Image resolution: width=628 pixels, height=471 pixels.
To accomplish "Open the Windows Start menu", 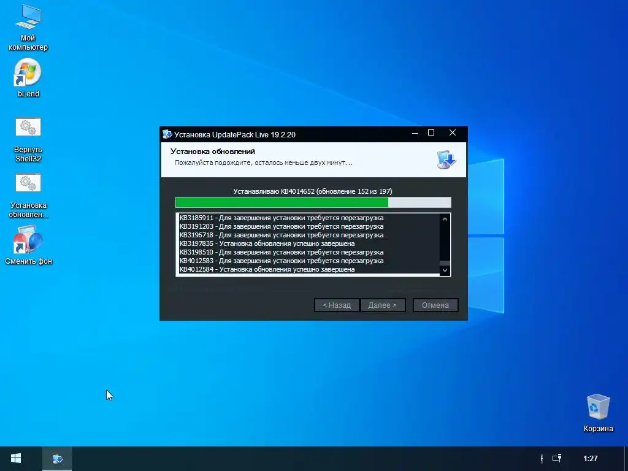I will pyautogui.click(x=16, y=459).
